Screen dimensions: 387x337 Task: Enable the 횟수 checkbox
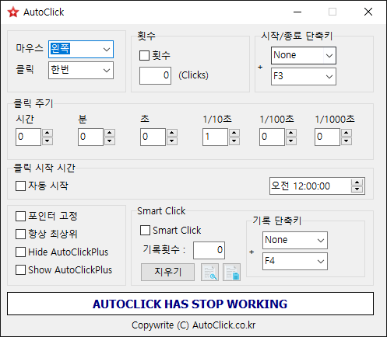144,55
